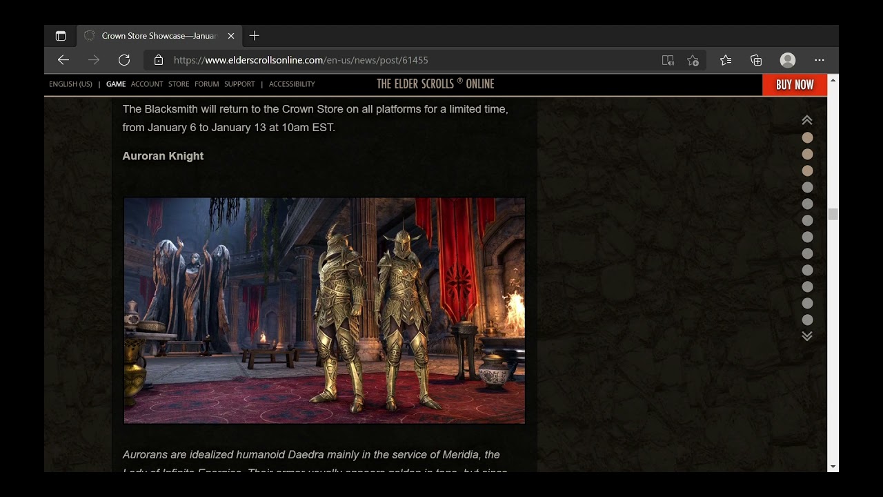Add this page to favorites
The height and width of the screenshot is (497, 883).
click(x=693, y=60)
